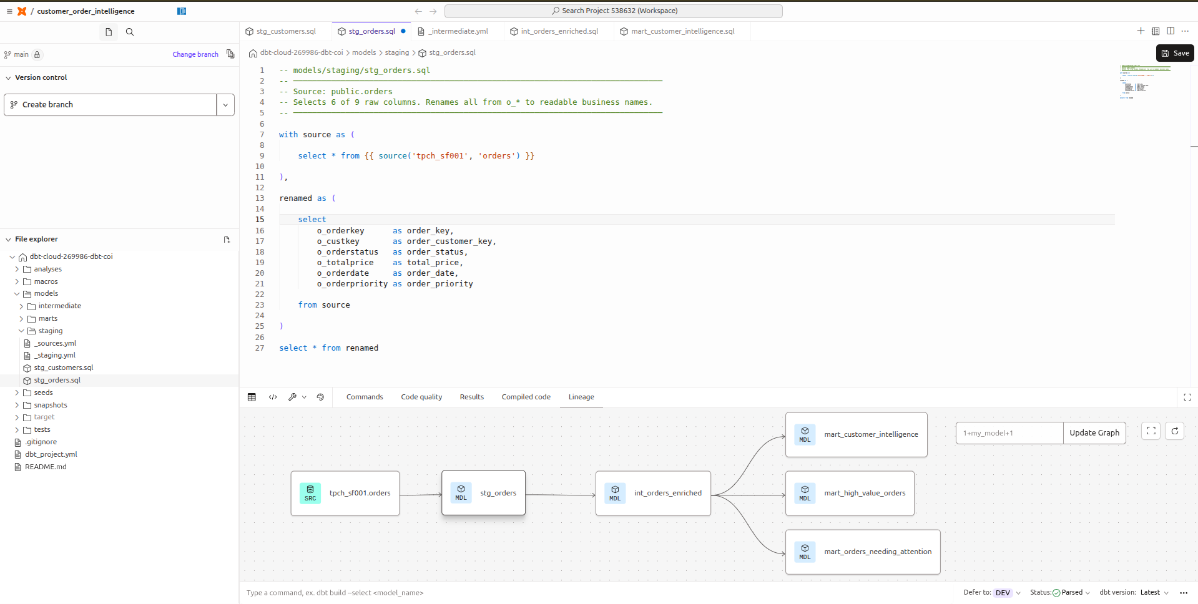Screen dimensions: 1198x604
Task: Click the dbt logo icon
Action: (22, 11)
